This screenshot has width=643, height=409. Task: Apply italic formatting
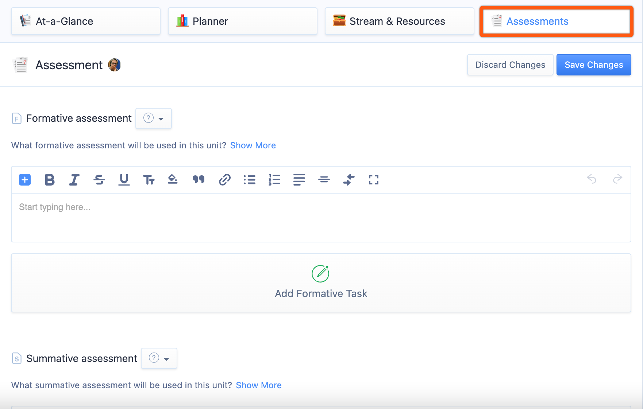coord(74,180)
